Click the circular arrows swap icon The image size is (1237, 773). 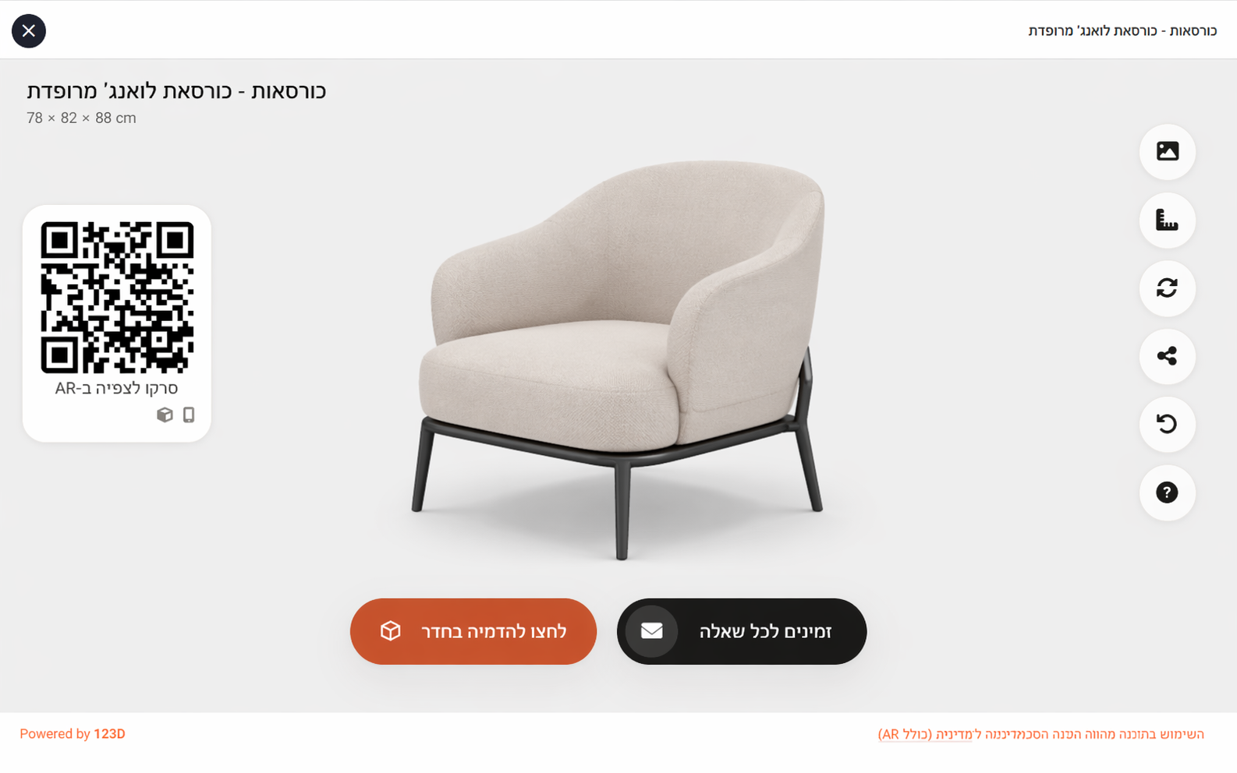(x=1167, y=288)
